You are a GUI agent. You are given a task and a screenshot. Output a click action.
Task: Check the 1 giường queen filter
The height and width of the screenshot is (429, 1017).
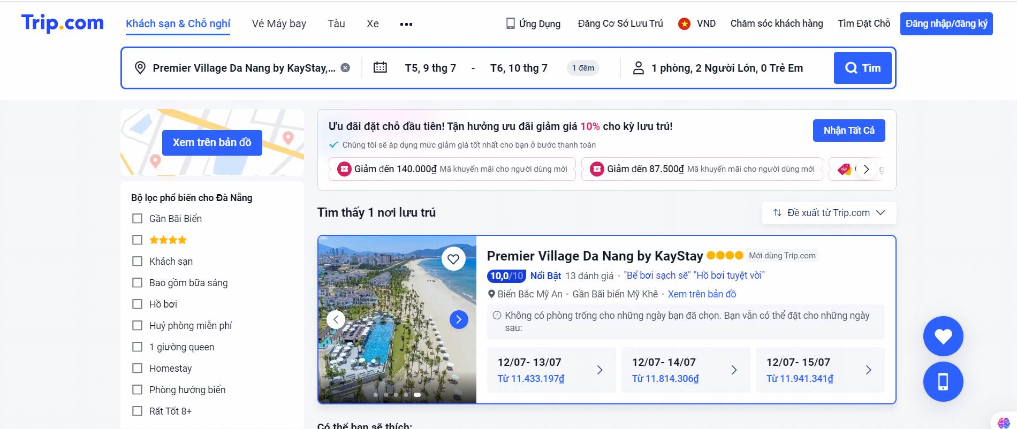pos(138,347)
